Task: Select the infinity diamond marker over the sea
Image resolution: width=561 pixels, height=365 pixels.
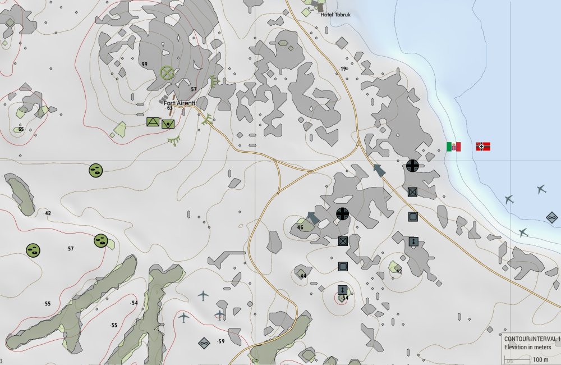Action: pos(551,217)
